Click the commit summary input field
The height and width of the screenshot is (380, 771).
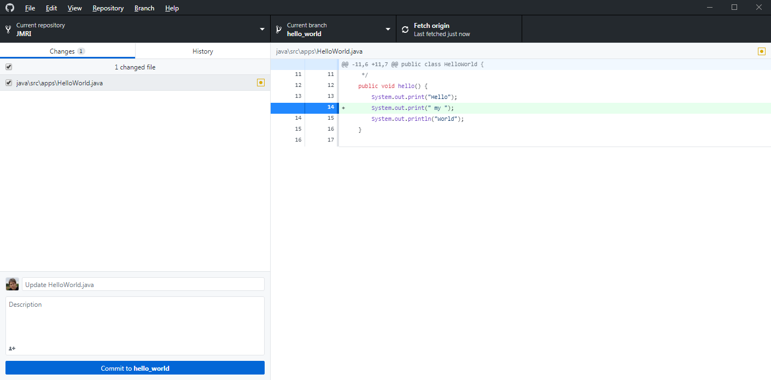(x=143, y=284)
